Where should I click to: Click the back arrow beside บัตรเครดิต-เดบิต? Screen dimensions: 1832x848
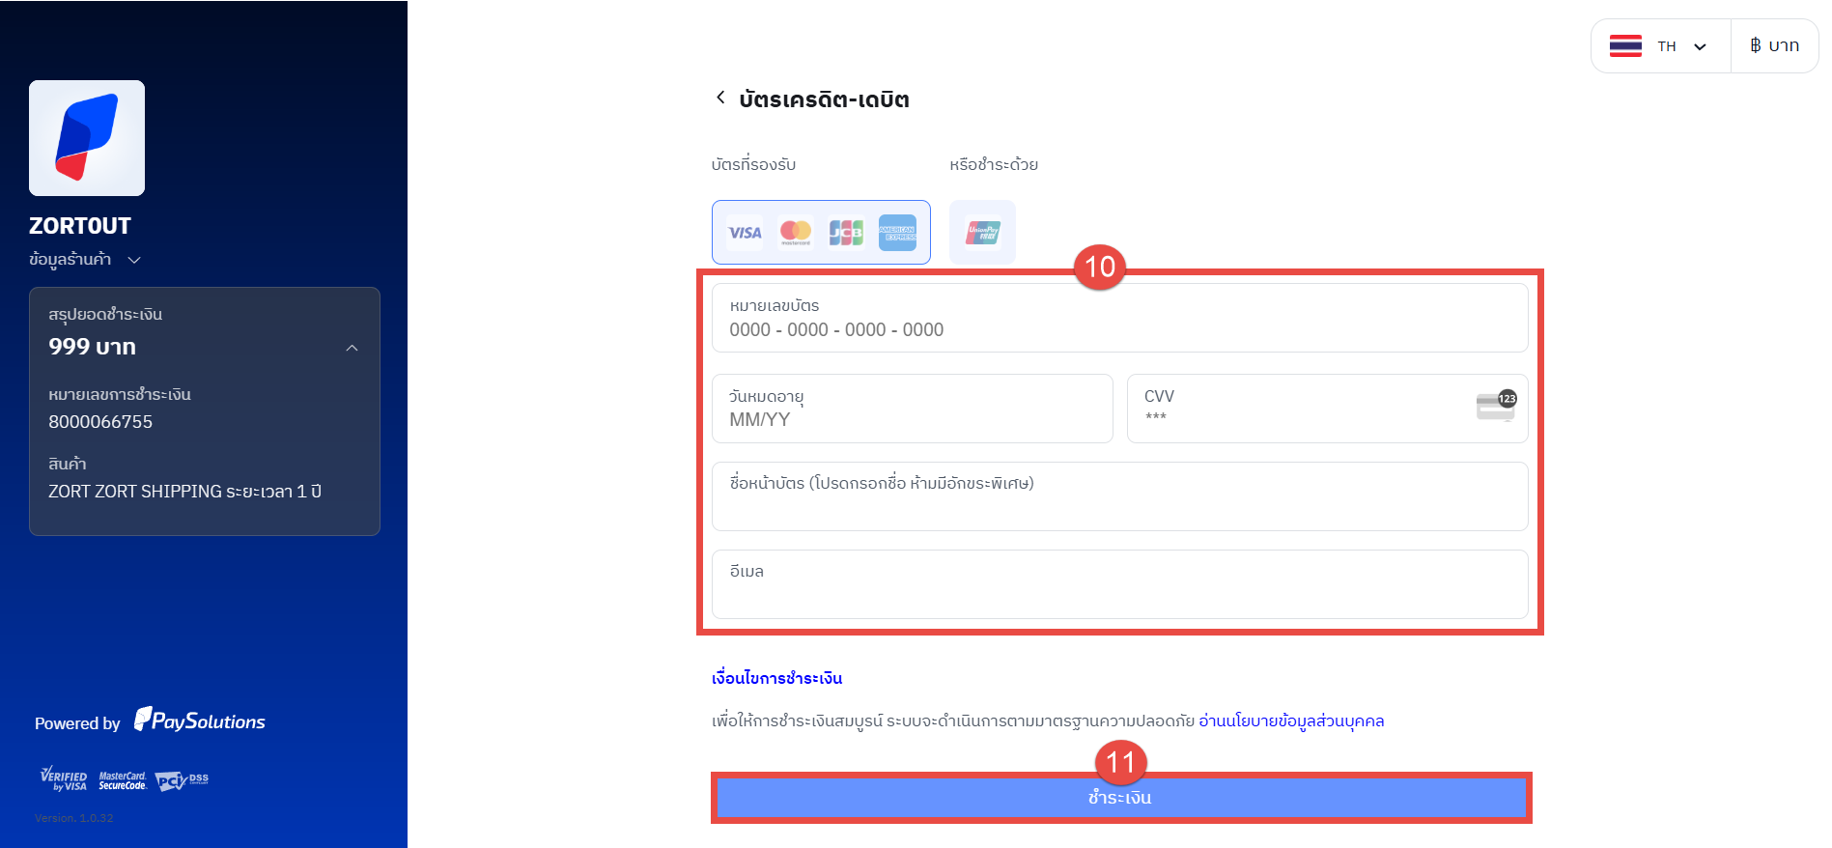[x=720, y=98]
